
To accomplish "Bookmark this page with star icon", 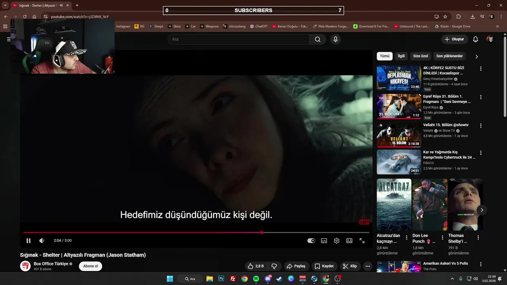I will coord(445,17).
